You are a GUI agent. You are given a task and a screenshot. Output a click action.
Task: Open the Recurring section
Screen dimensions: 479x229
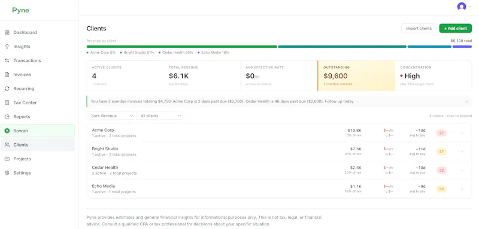[38, 88]
